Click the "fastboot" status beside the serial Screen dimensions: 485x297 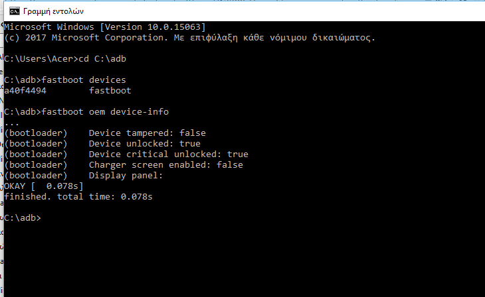(110, 90)
